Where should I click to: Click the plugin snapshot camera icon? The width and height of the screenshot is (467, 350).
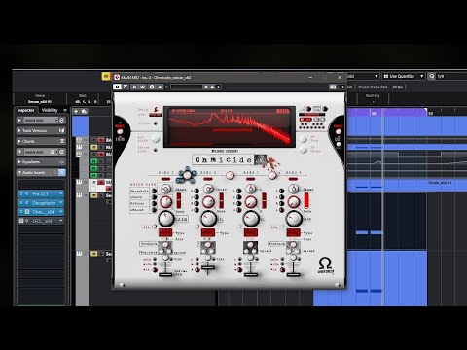coord(333,87)
